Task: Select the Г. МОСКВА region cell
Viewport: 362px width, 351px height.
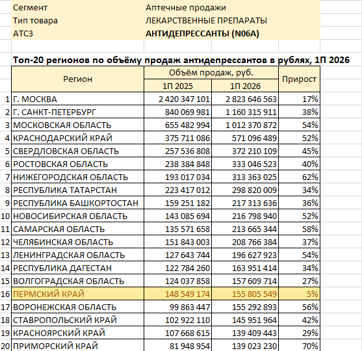Action: [x=77, y=99]
